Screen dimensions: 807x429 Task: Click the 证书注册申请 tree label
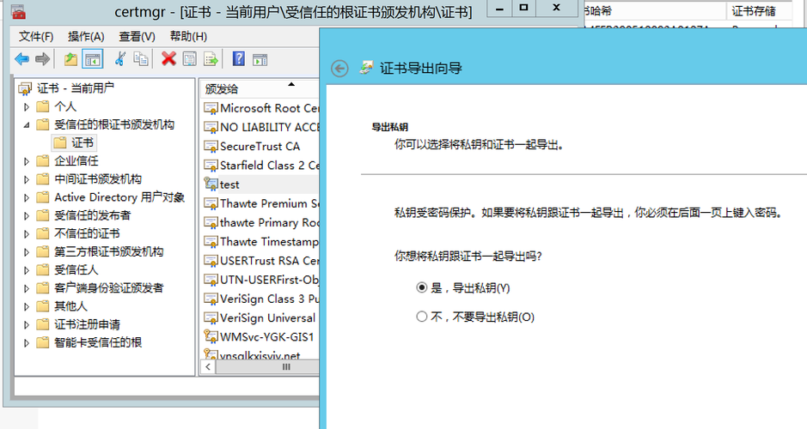pos(87,324)
